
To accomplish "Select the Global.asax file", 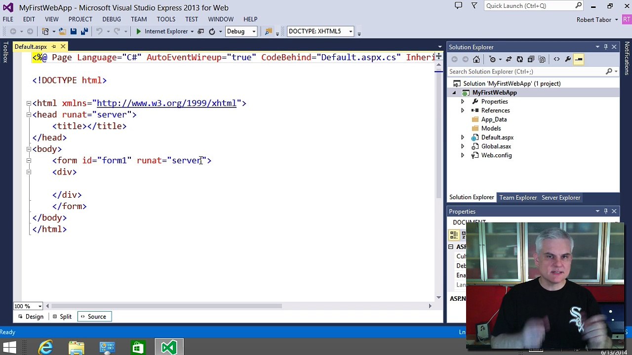I will pyautogui.click(x=496, y=146).
